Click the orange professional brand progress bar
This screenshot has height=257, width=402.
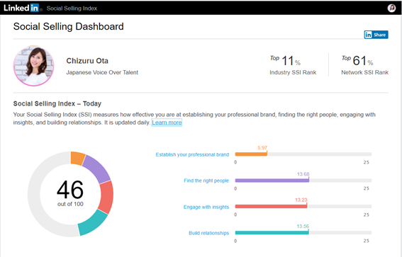pyautogui.click(x=251, y=154)
